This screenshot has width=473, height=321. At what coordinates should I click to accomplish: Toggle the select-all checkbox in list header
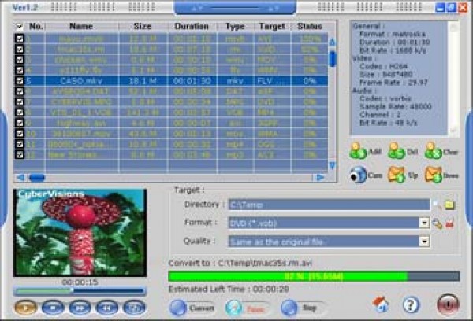click(20, 27)
